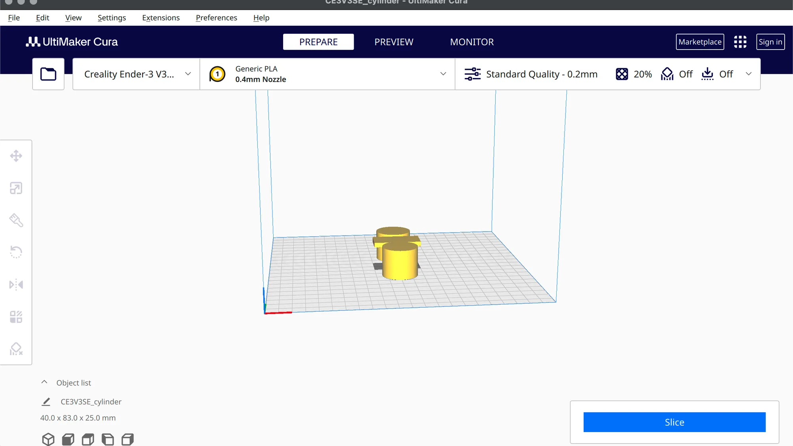Click the infill 20% indicator
The height and width of the screenshot is (446, 793).
pos(634,74)
